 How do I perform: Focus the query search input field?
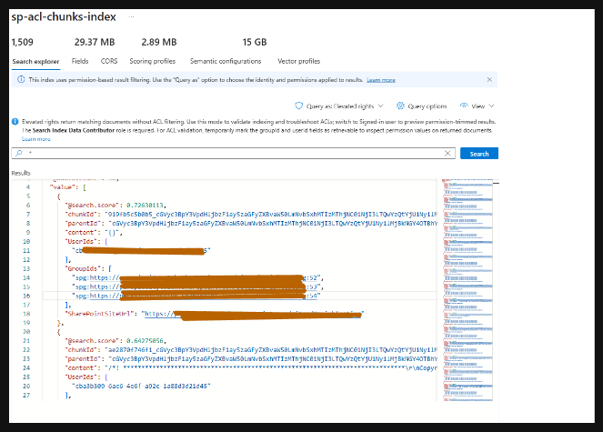[234, 153]
